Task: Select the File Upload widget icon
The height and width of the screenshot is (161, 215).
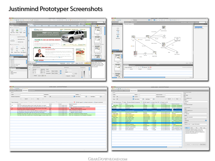Action: pos(23,51)
